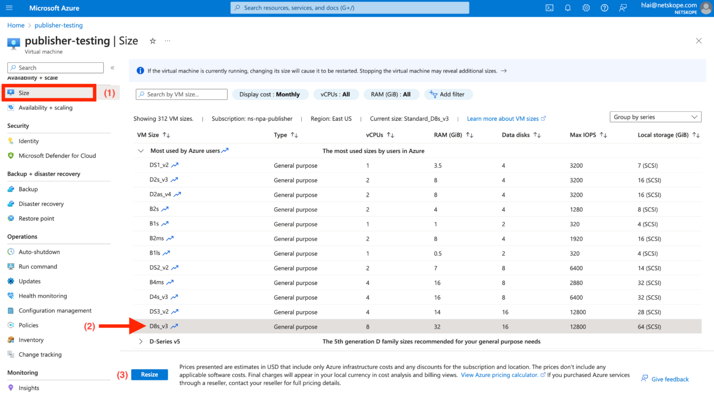Star publisher-testing as a favorite
This screenshot has height=395, width=714.
pos(152,41)
